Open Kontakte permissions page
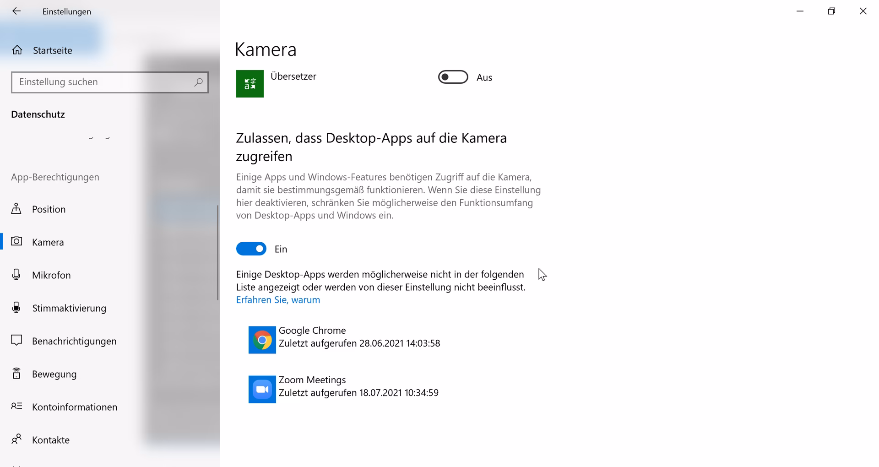This screenshot has height=467, width=879. 50,440
